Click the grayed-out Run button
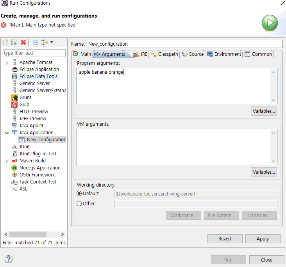This screenshot has width=286, height=267. point(228,260)
